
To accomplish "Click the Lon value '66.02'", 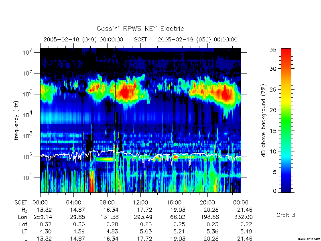I will 177,217.
